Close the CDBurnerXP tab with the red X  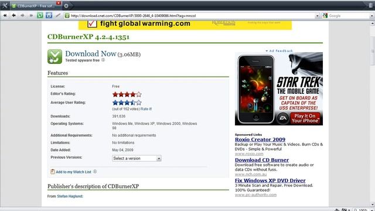pos(59,3)
